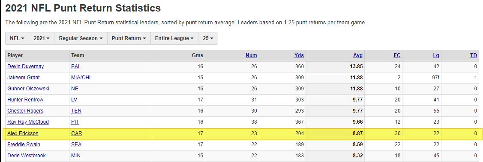Open the Regular Season dropdown
483x162 pixels.
(81, 38)
